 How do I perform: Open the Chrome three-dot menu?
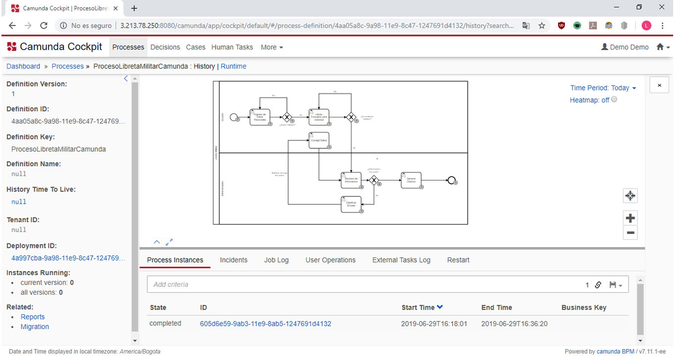663,26
